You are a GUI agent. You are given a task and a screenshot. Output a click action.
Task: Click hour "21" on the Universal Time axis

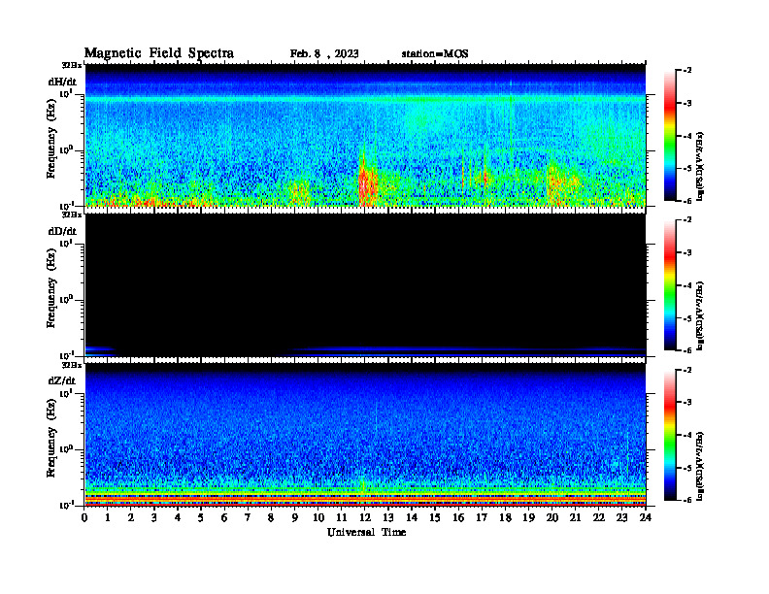[x=575, y=517]
